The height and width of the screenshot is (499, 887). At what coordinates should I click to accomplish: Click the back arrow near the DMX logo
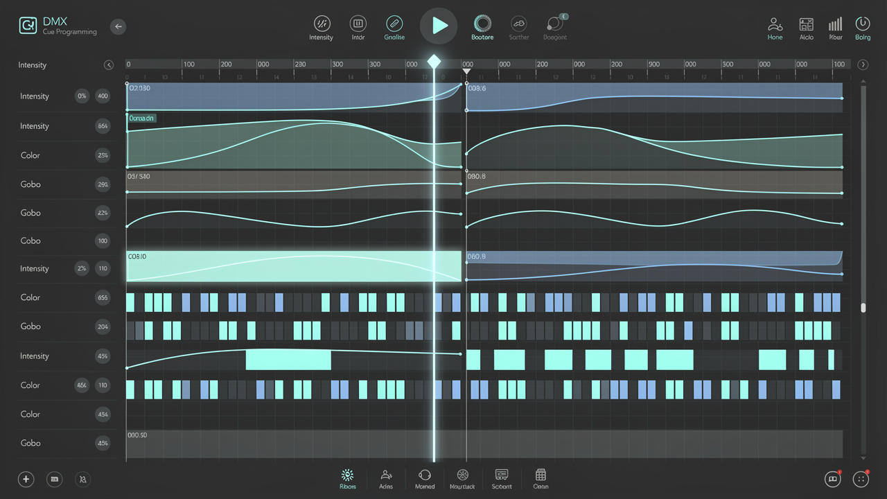(x=118, y=26)
